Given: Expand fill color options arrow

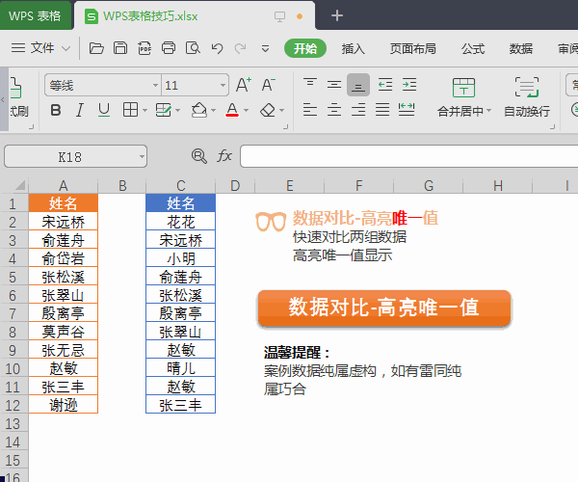Looking at the screenshot, I should point(213,110).
